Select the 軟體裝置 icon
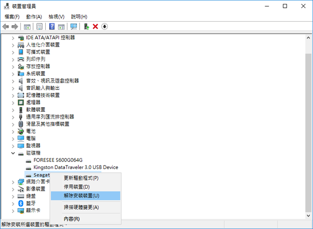 [x=21, y=110]
